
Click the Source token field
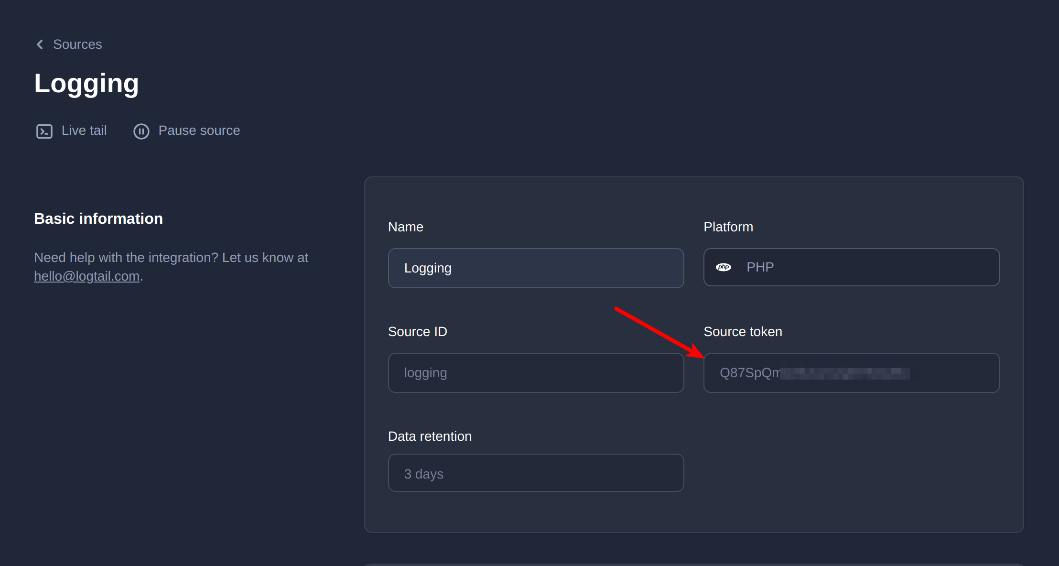tap(851, 373)
